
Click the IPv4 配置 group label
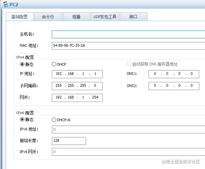[25, 57]
